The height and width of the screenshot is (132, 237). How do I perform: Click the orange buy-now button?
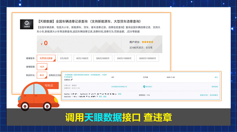coord(51,86)
